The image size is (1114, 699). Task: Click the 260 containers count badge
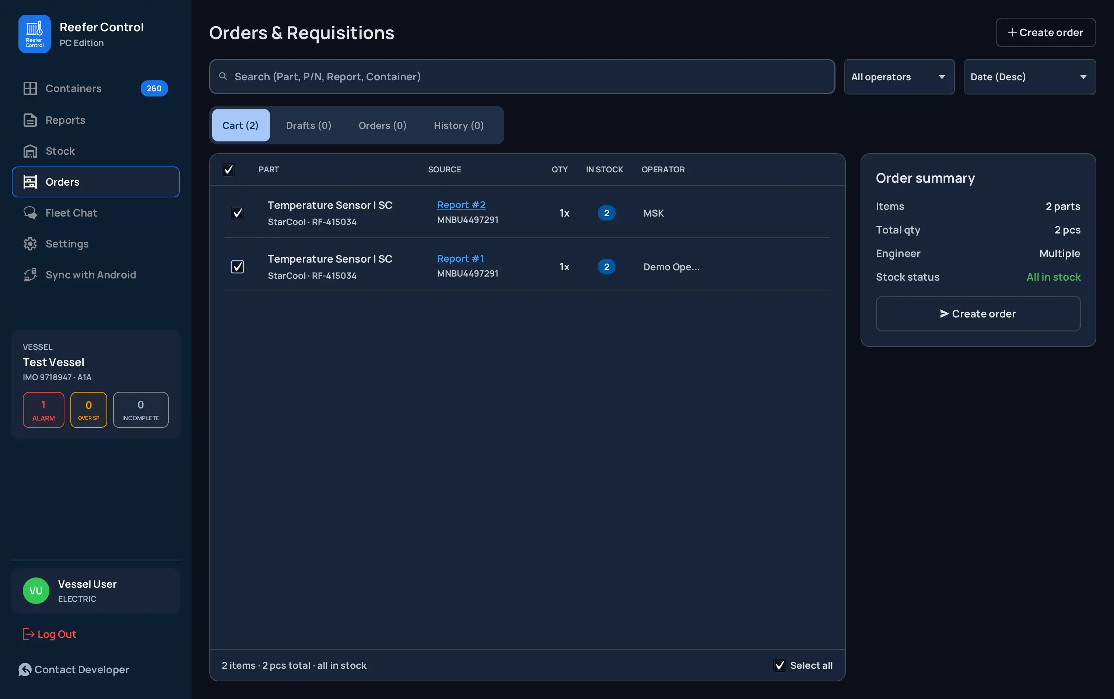154,88
